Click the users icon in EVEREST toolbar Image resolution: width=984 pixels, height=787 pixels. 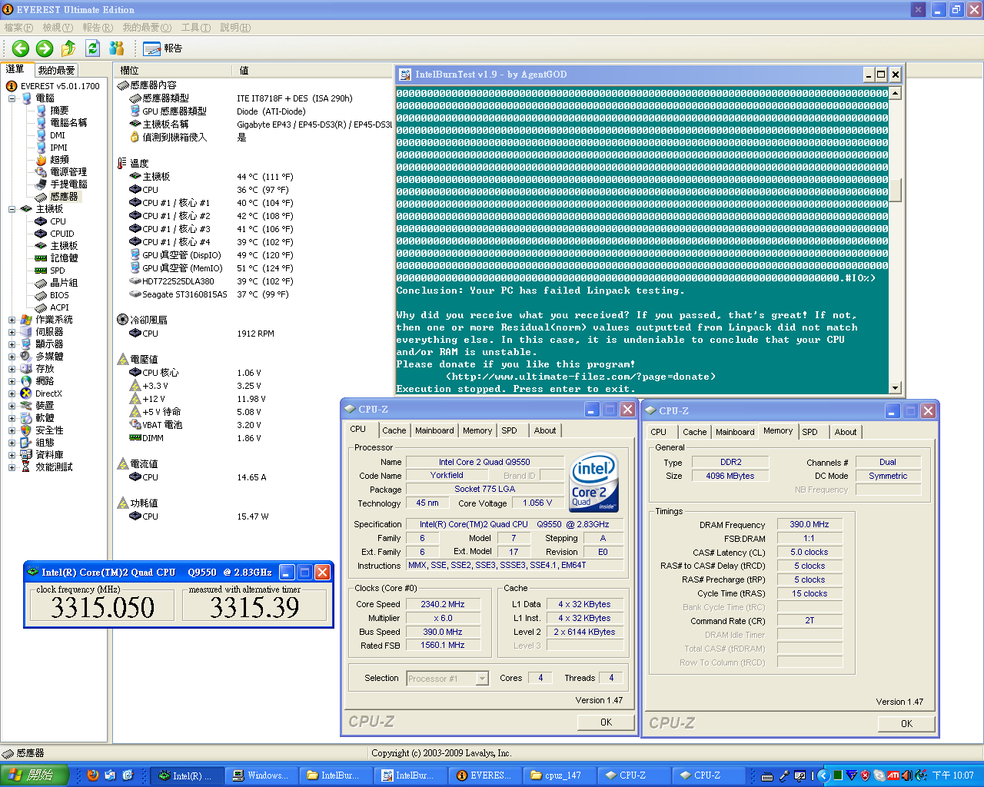pyautogui.click(x=116, y=48)
